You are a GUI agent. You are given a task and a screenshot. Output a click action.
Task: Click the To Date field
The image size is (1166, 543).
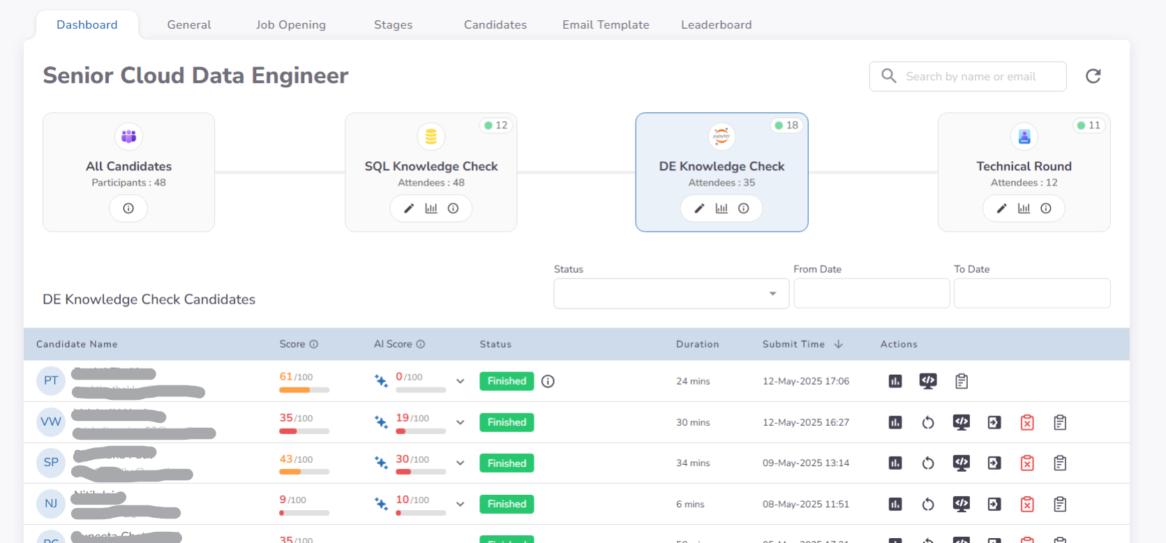1032,293
